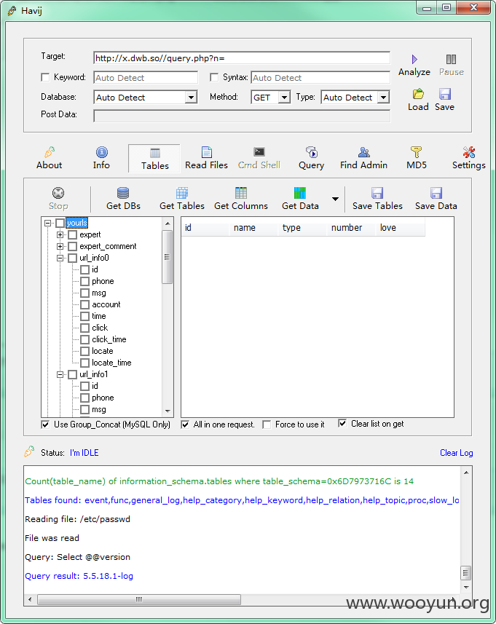
Task: Open the Method GET dropdown
Action: pyautogui.click(x=284, y=97)
